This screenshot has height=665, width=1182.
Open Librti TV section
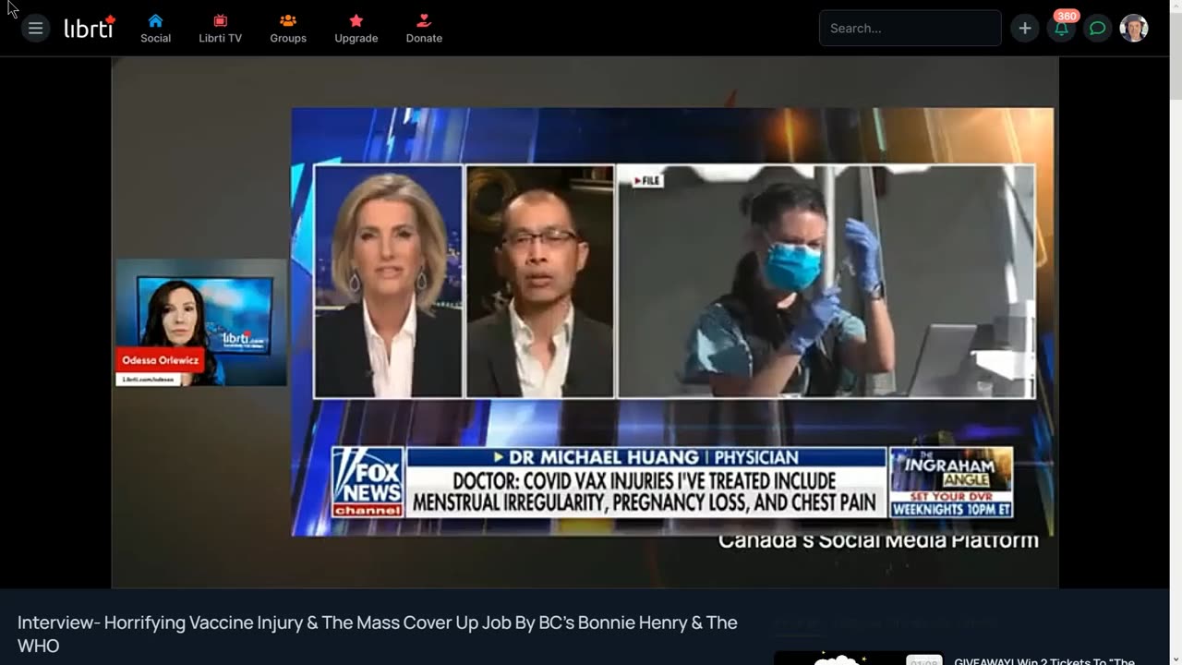coord(220,29)
